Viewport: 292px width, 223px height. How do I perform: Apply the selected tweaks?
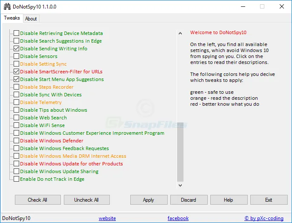[x=149, y=200]
